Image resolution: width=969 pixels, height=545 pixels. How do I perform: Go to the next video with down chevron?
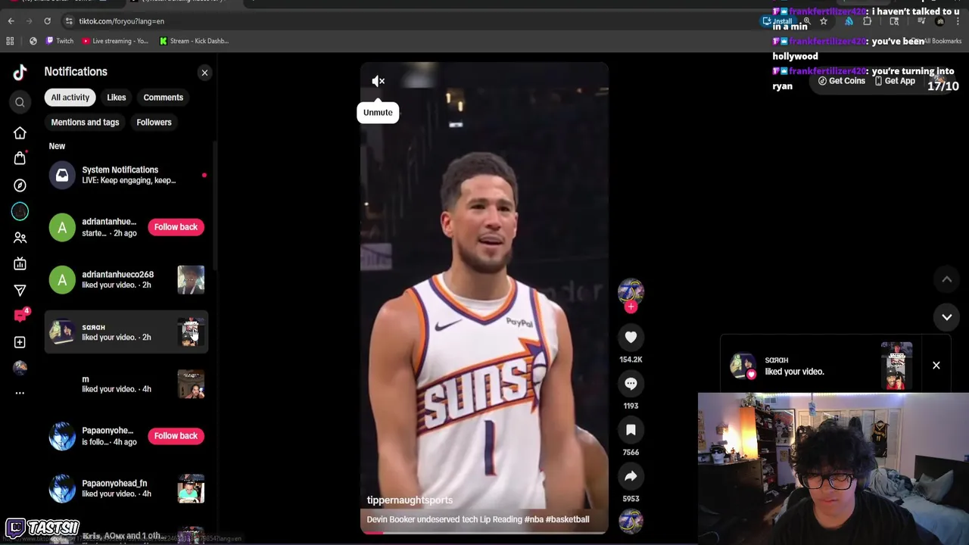pyautogui.click(x=946, y=317)
